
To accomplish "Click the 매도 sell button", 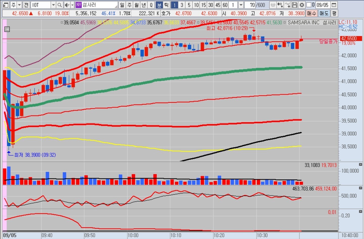I will (324, 13).
